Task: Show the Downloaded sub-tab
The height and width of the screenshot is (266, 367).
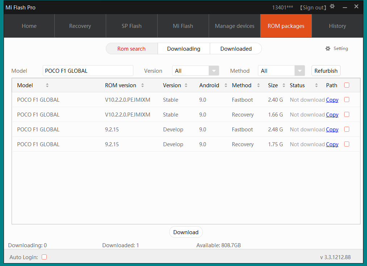Action: click(x=236, y=48)
